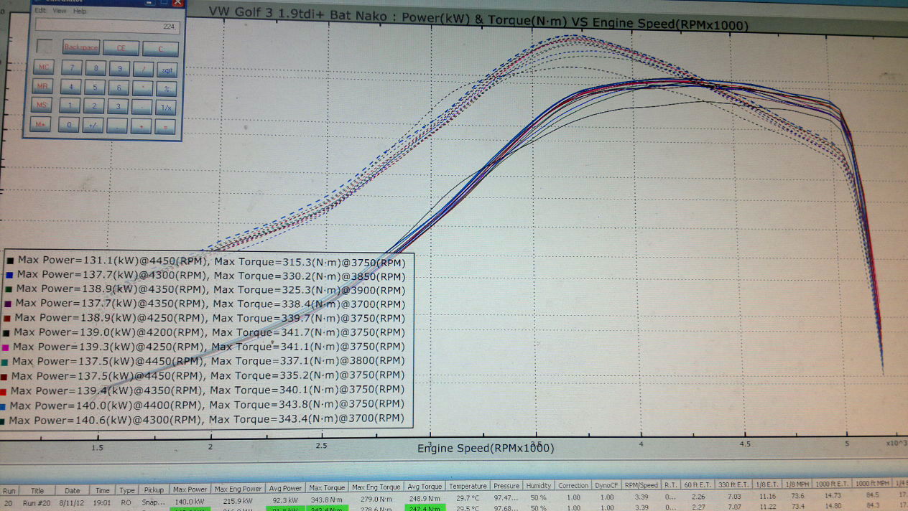908x511 pixels.
Task: Open the Calculator Help menu
Action: coord(80,11)
